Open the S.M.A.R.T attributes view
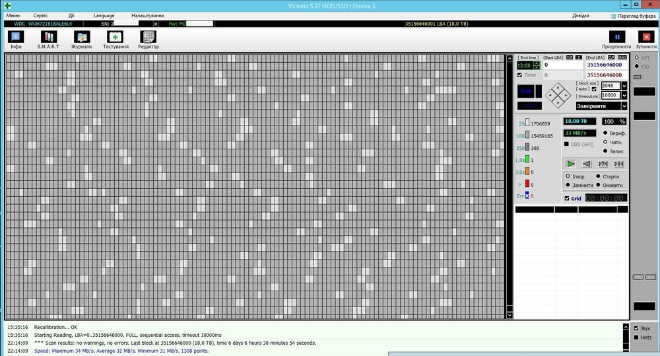The width and height of the screenshot is (660, 356). click(x=48, y=40)
